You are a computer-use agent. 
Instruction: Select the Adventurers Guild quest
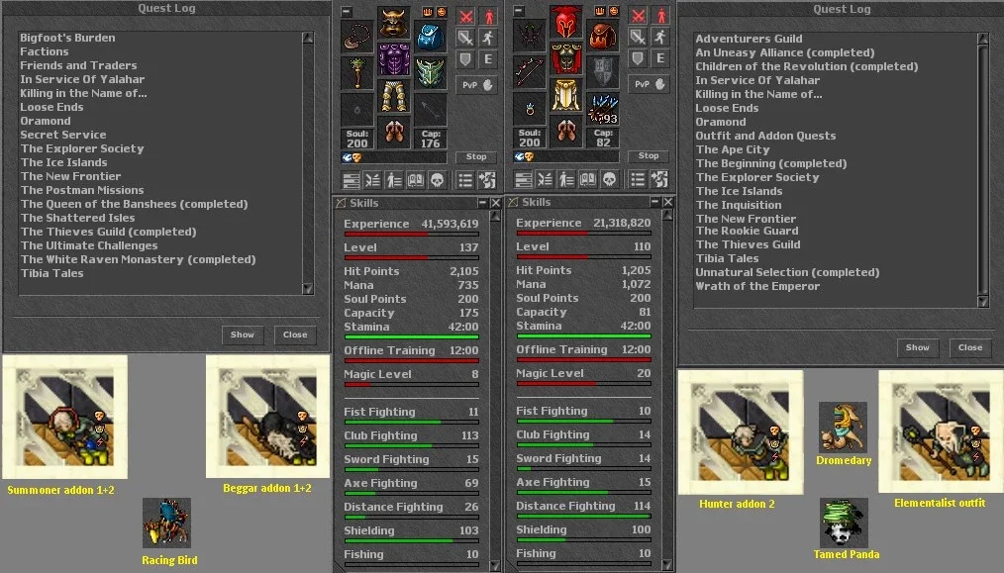pos(749,39)
